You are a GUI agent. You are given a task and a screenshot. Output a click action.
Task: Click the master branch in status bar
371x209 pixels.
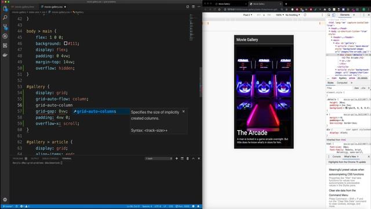[8, 207]
